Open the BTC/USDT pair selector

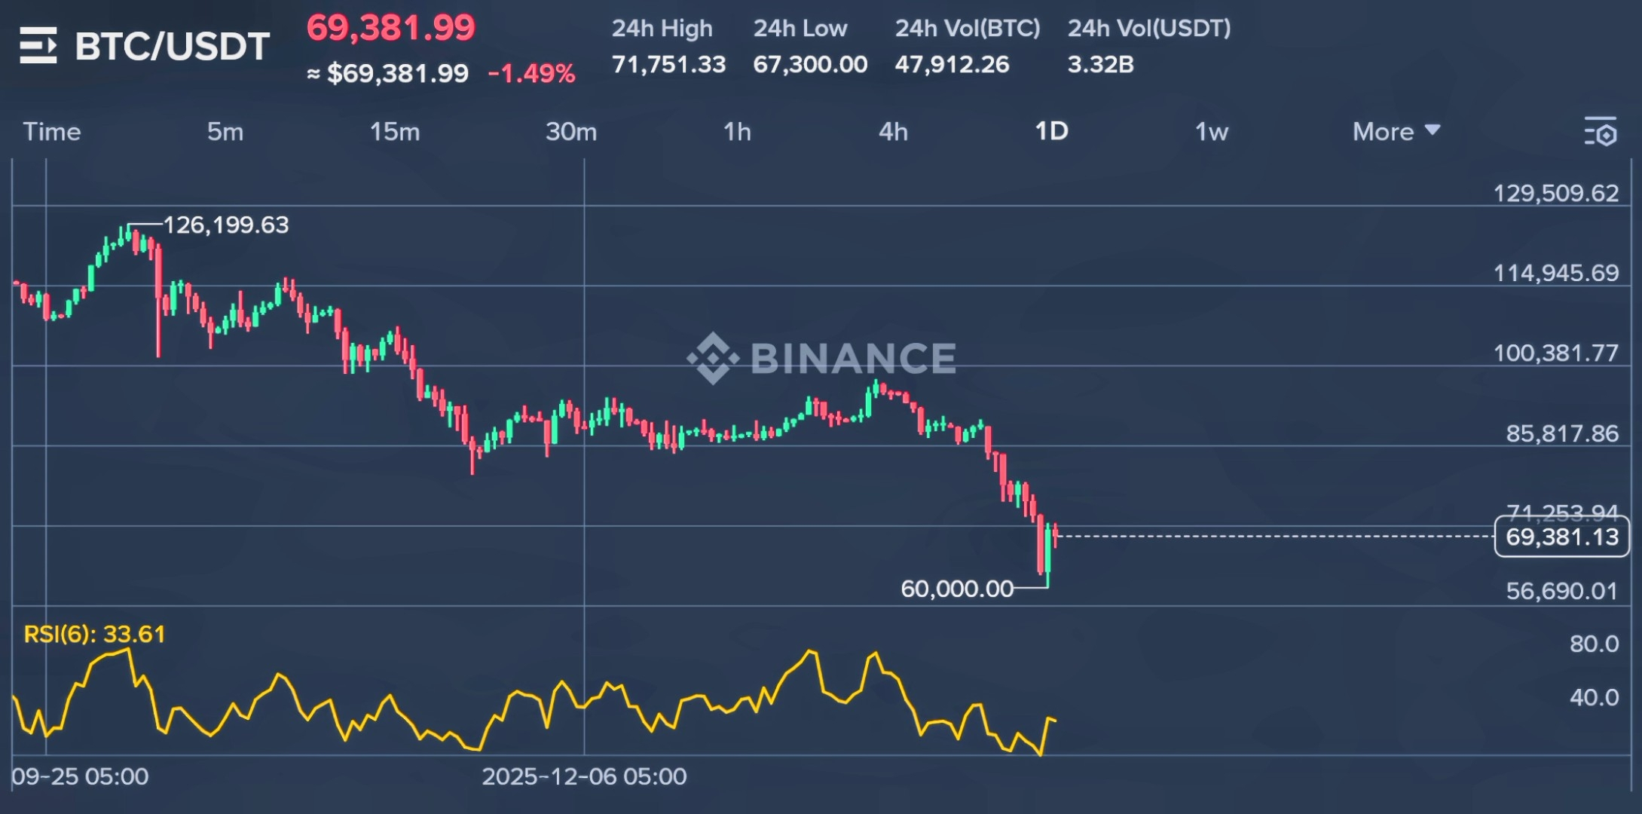pos(172,46)
